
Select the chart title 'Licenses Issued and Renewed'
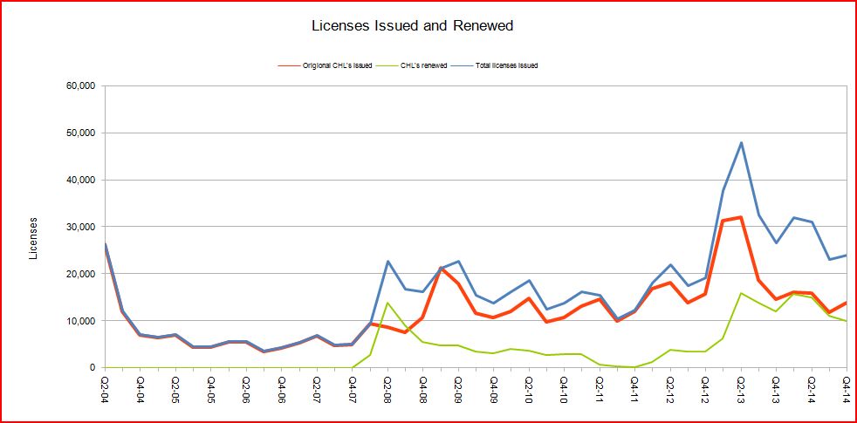click(412, 26)
